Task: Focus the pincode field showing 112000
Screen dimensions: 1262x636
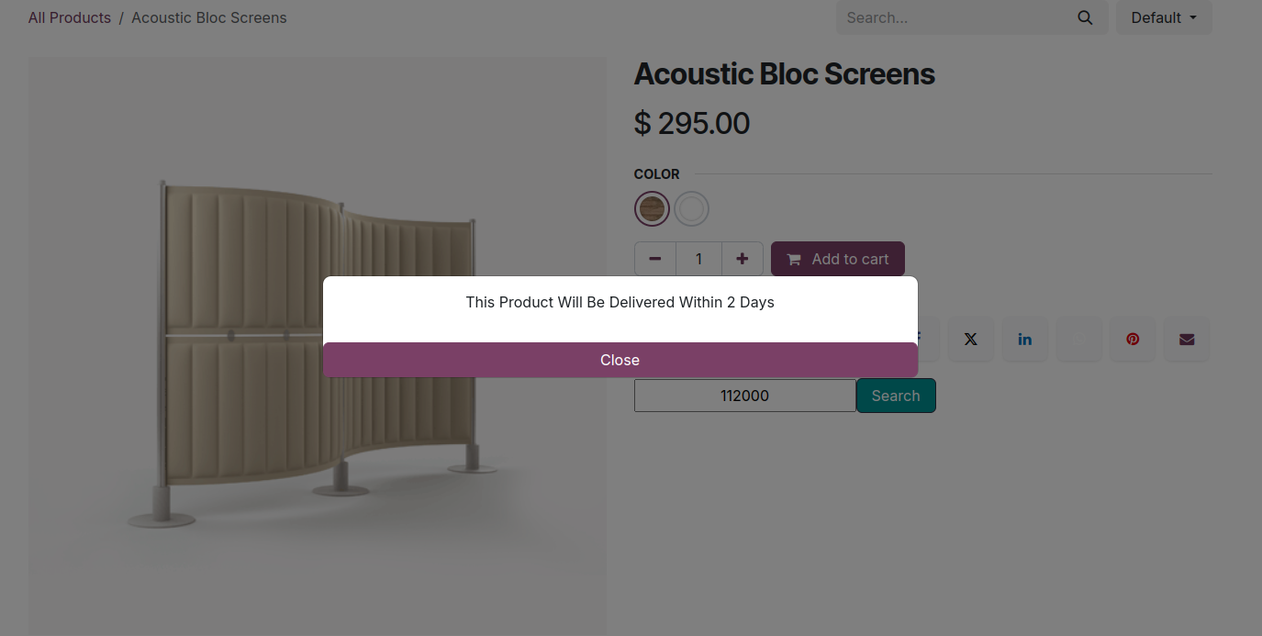Action: (x=744, y=396)
